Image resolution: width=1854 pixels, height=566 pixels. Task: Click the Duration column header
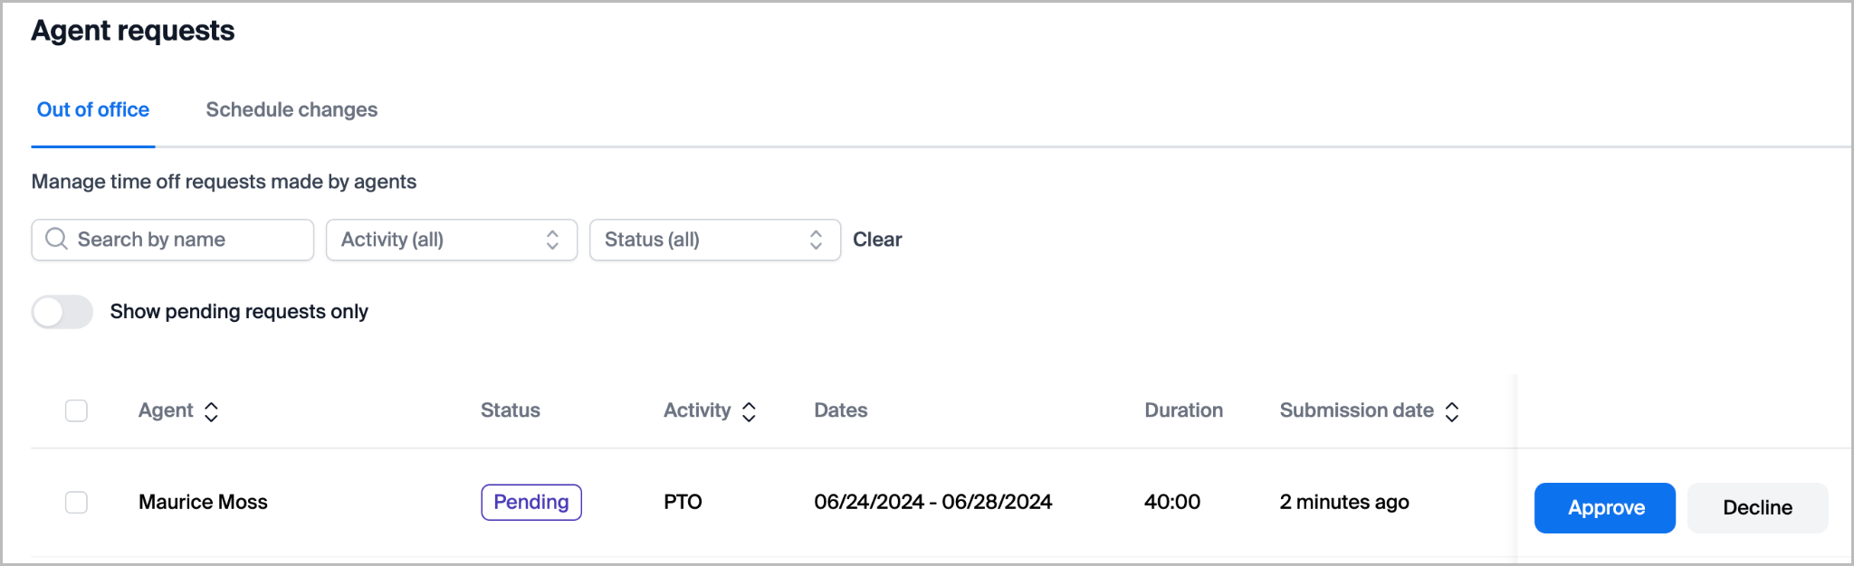(x=1183, y=410)
